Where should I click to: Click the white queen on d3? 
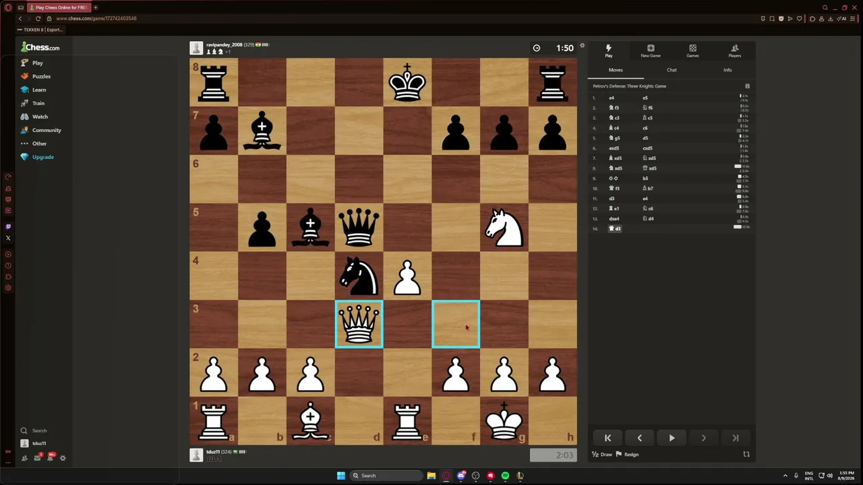coord(359,324)
